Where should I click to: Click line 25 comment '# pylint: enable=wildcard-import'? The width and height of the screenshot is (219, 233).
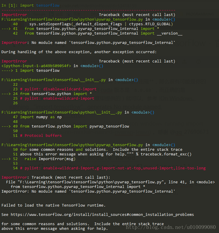[x=57, y=98]
